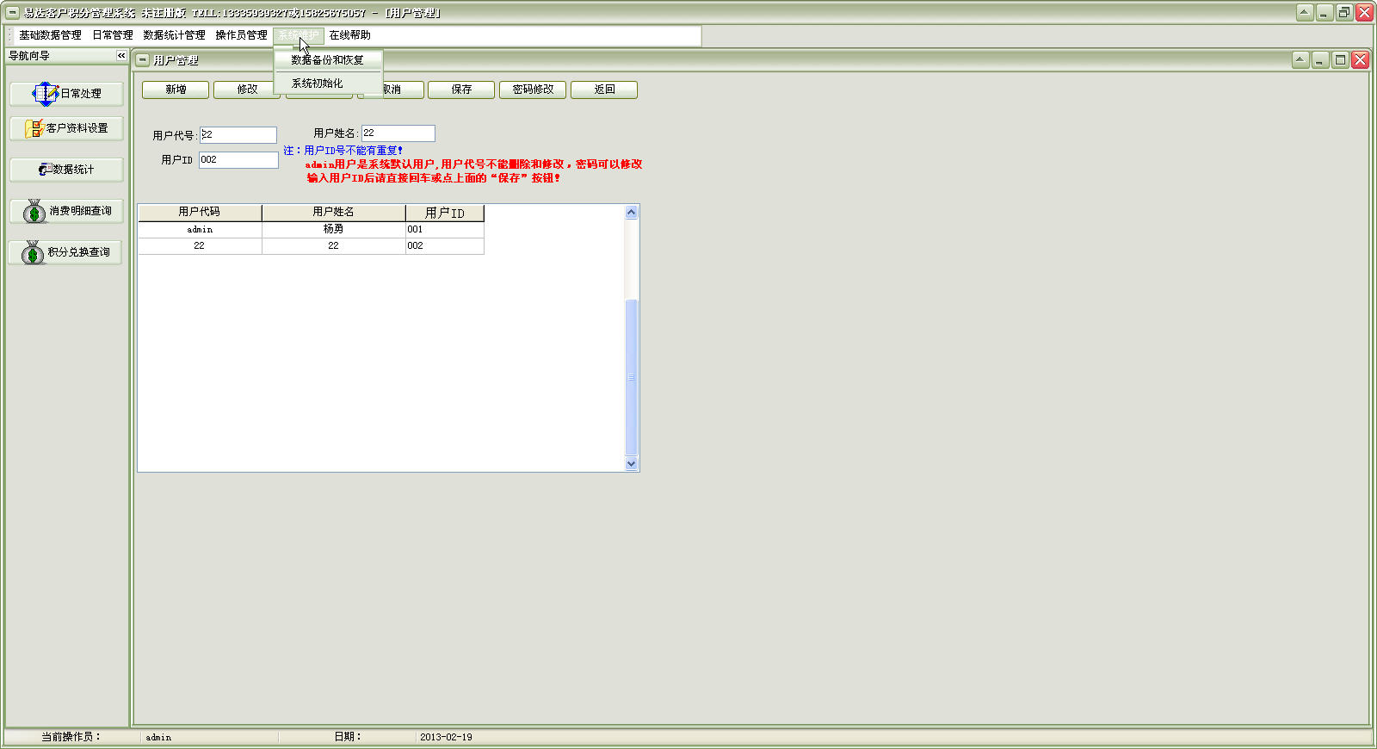Click the admin operator in status bar
The height and width of the screenshot is (749, 1377).
[158, 738]
